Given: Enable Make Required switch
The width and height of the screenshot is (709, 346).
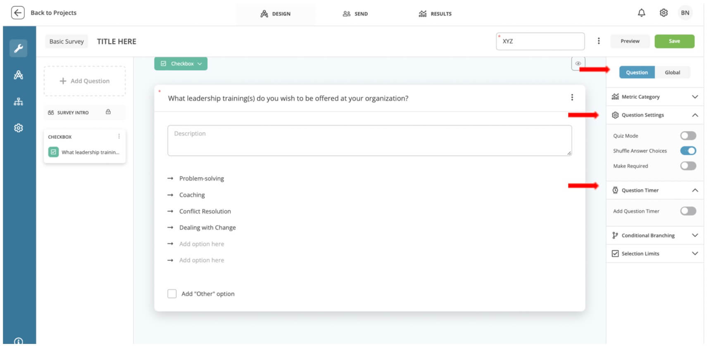Looking at the screenshot, I should [688, 166].
